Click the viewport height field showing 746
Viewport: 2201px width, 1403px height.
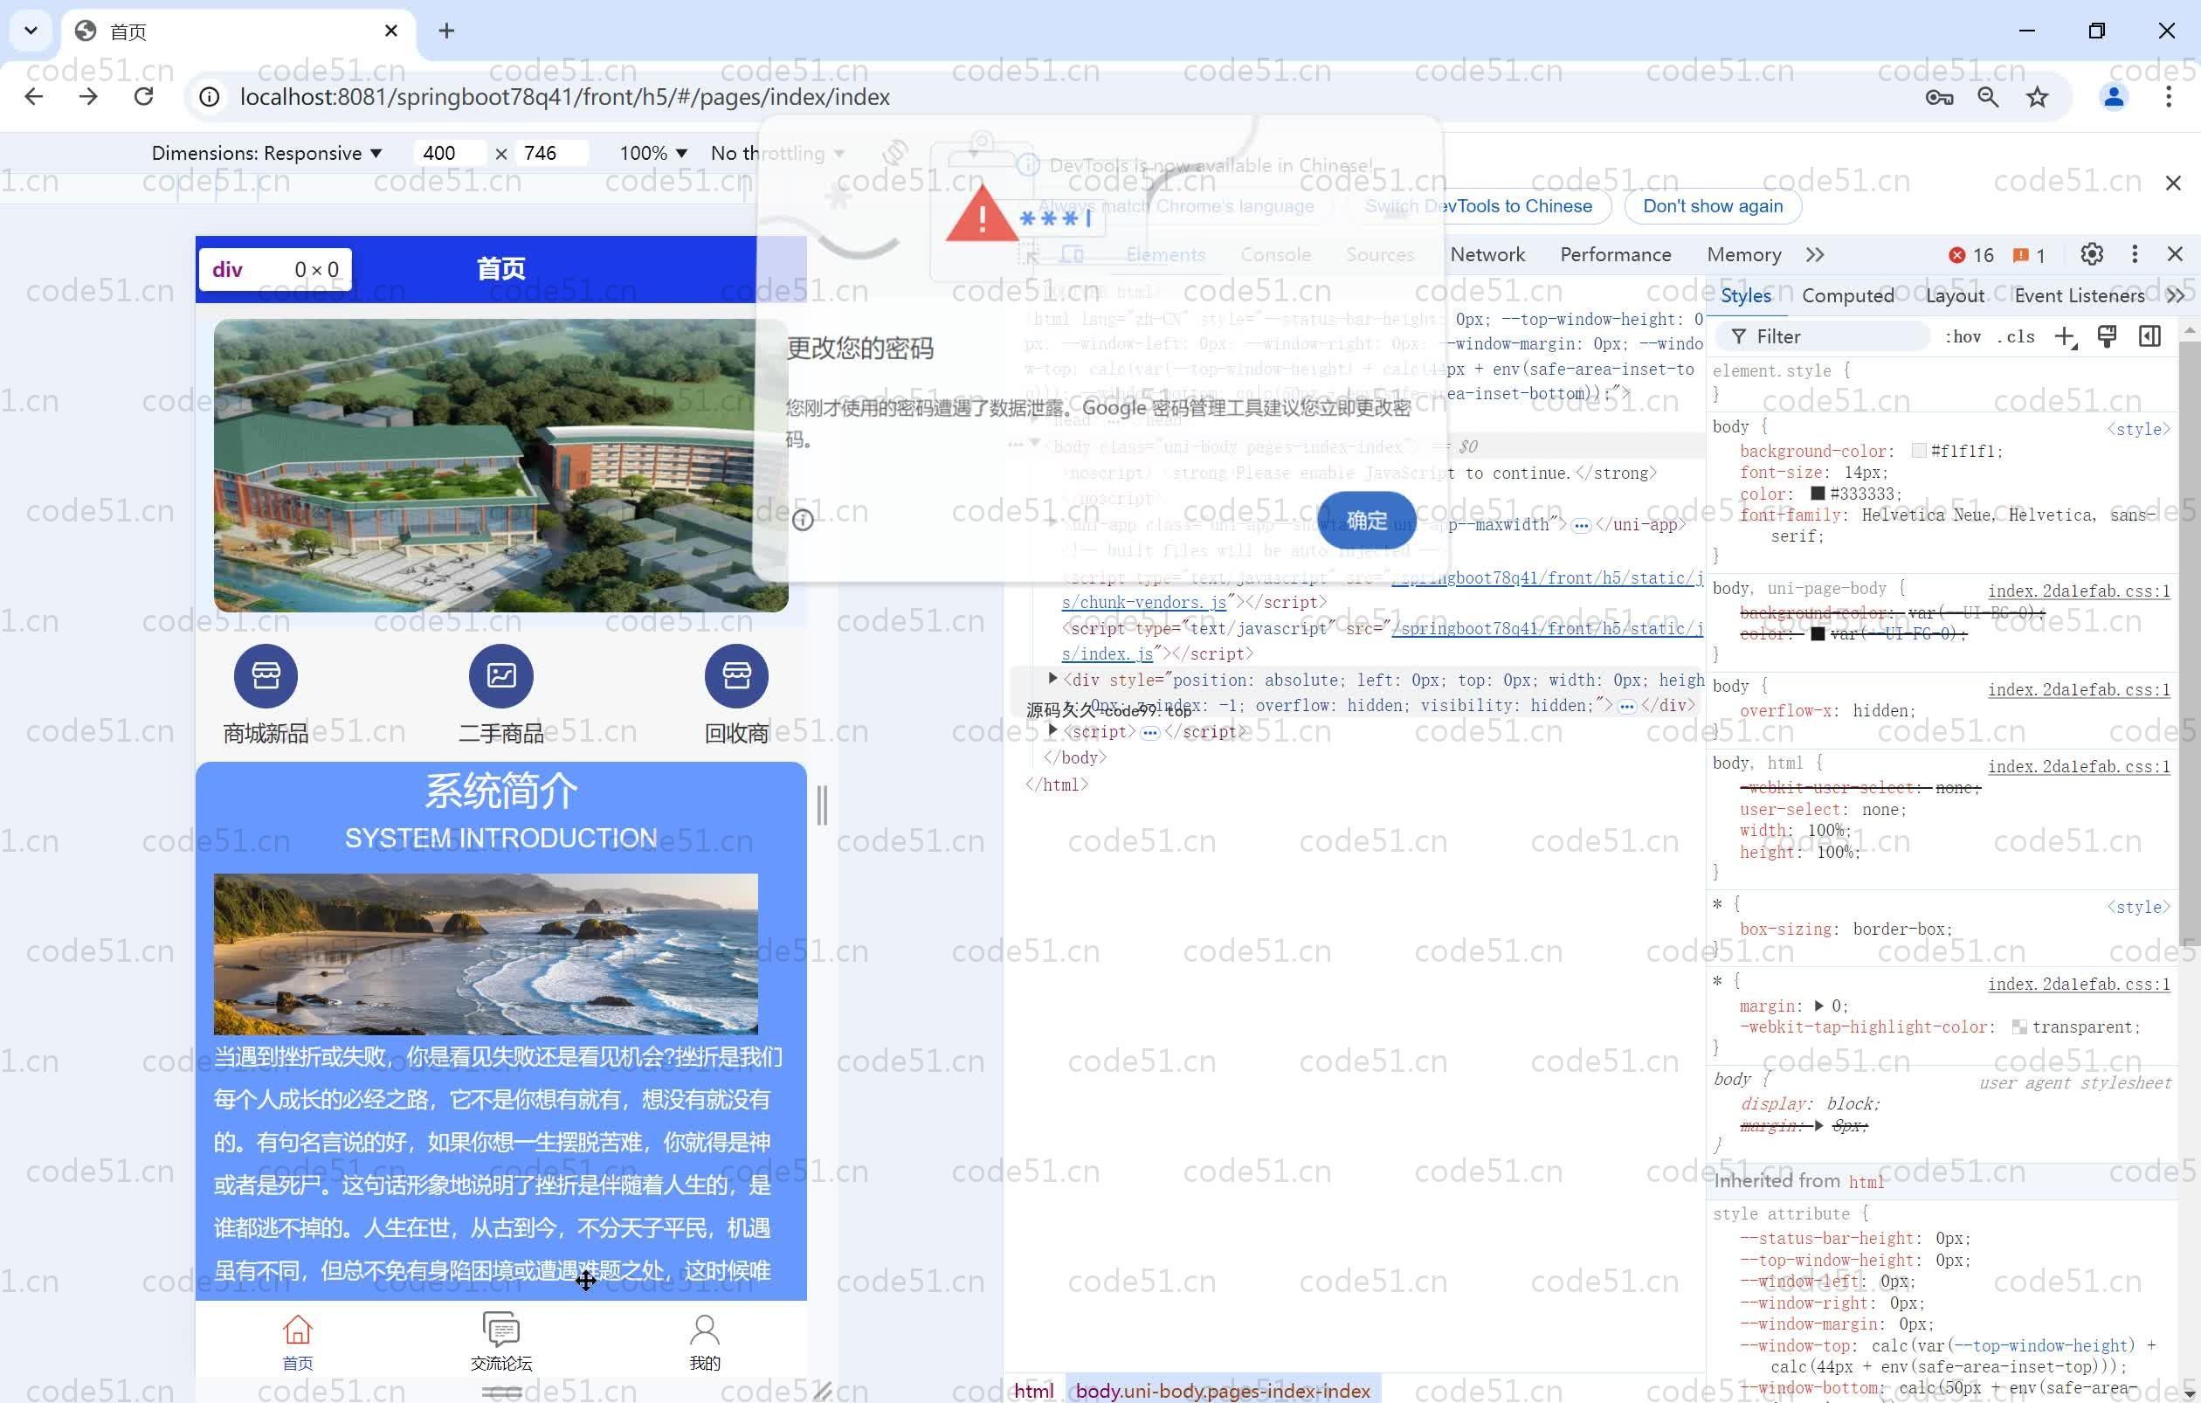pos(551,153)
